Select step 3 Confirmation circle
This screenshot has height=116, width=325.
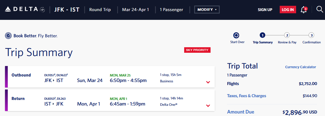pos(311,35)
